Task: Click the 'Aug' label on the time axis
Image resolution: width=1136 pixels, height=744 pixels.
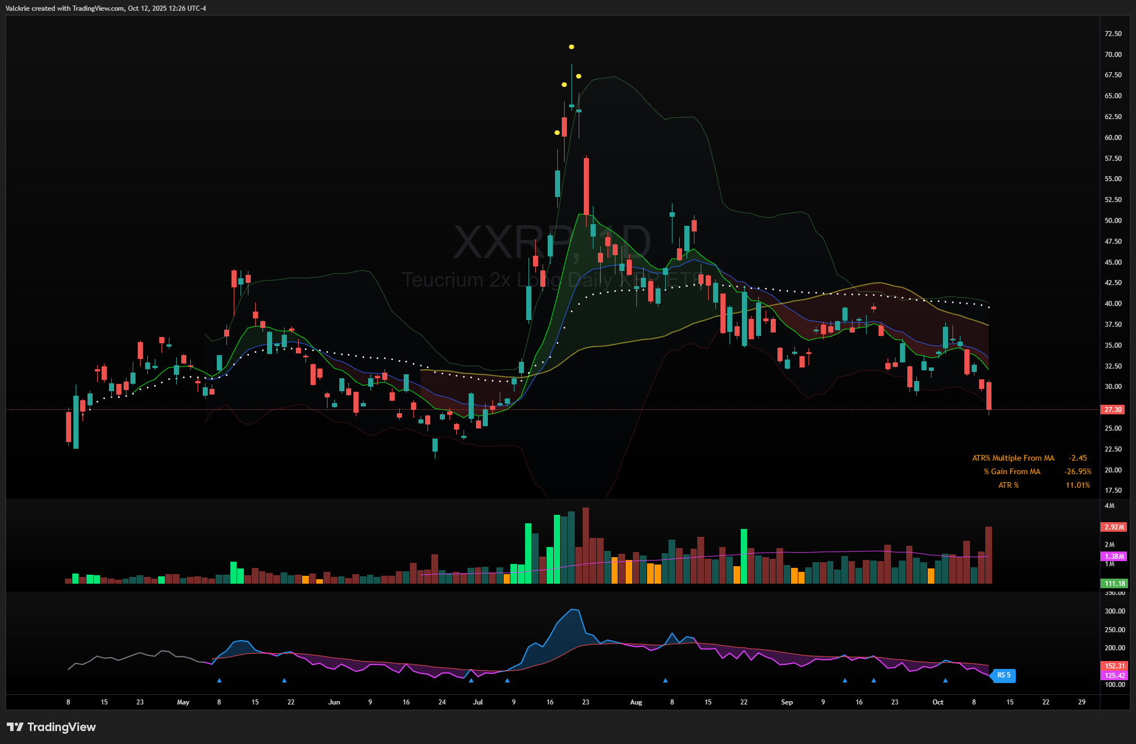Action: point(636,702)
